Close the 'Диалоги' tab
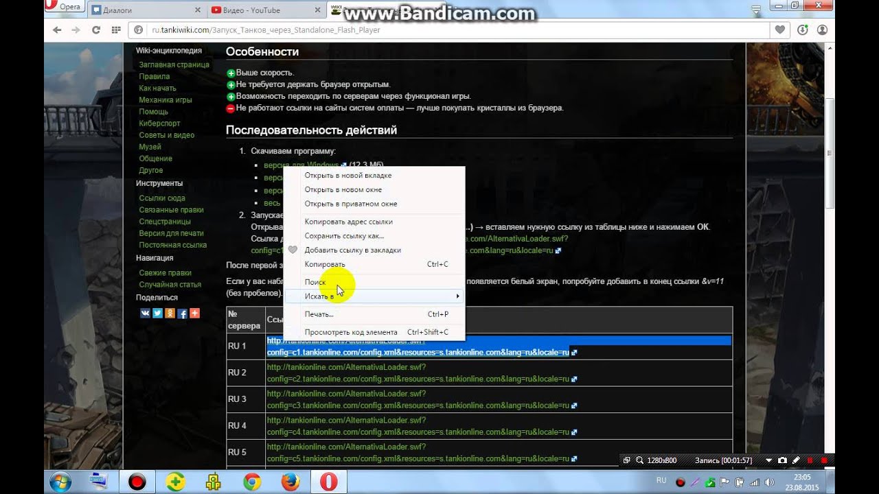 coord(198,10)
